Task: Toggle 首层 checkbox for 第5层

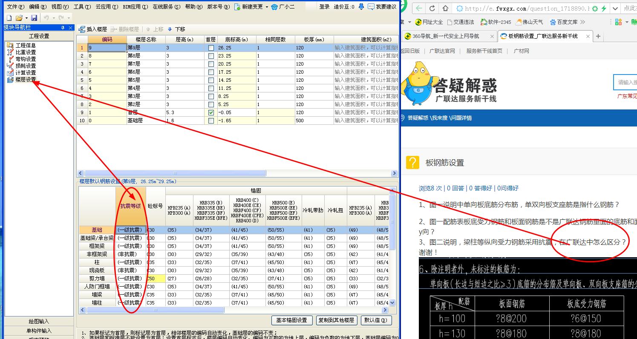Action: [x=211, y=80]
